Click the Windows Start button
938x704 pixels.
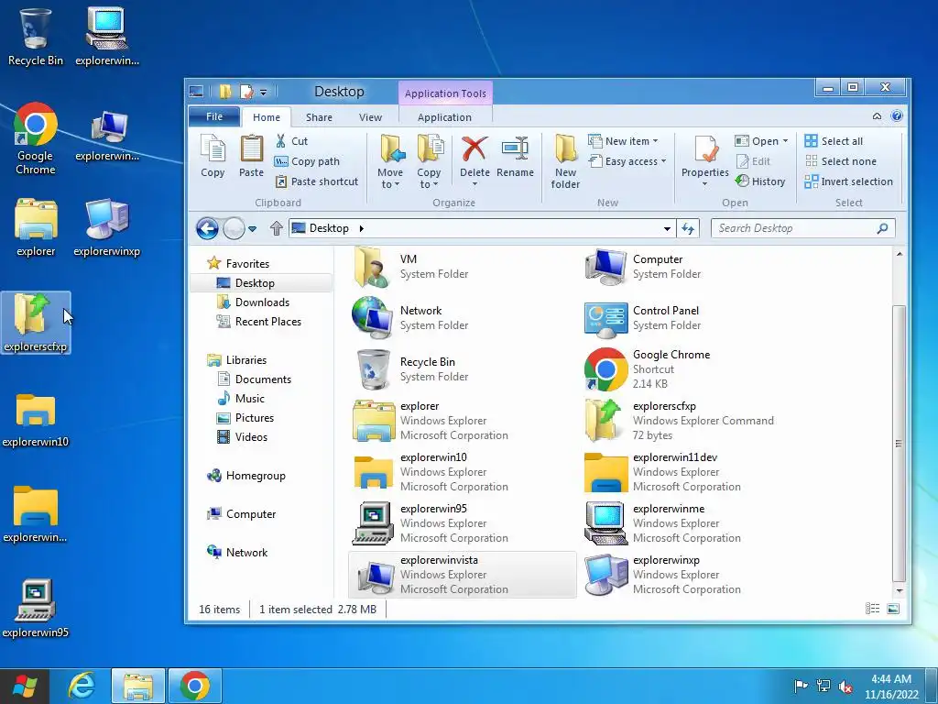click(25, 686)
